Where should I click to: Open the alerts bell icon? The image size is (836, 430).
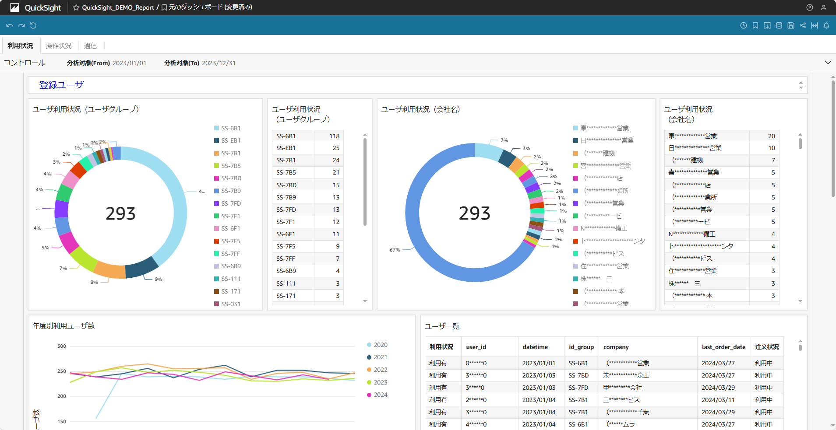(x=826, y=25)
